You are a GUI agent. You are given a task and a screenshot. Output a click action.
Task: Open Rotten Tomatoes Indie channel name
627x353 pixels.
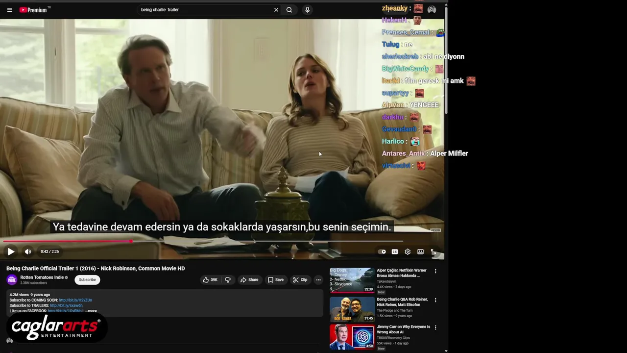click(42, 277)
